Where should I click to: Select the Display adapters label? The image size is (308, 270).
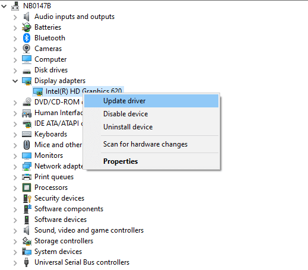pyautogui.click(x=60, y=81)
